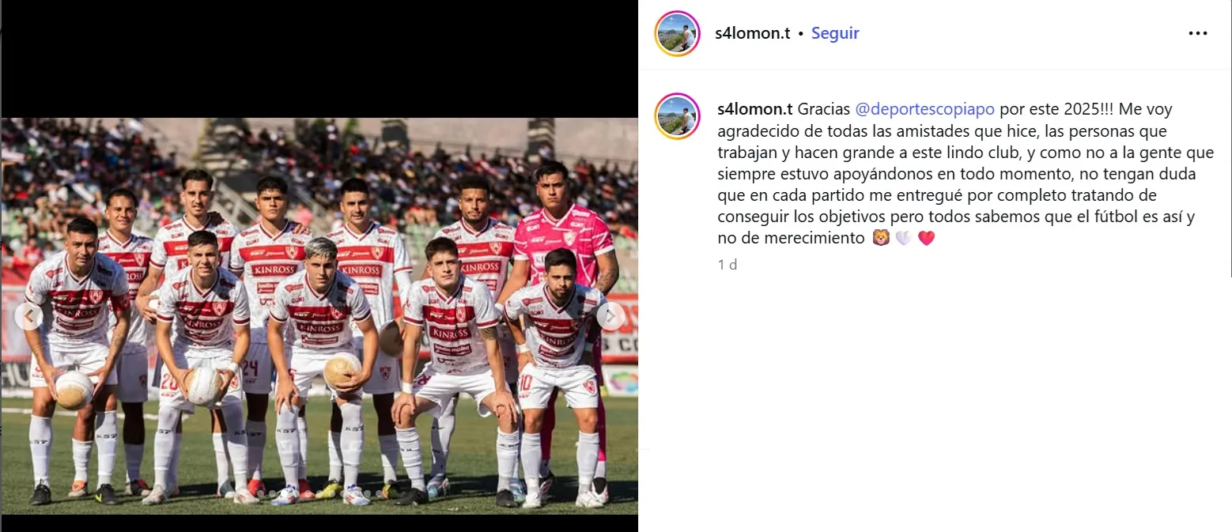The image size is (1232, 532).
Task: Visit the @deportescopiapo mention link
Action: click(x=925, y=109)
